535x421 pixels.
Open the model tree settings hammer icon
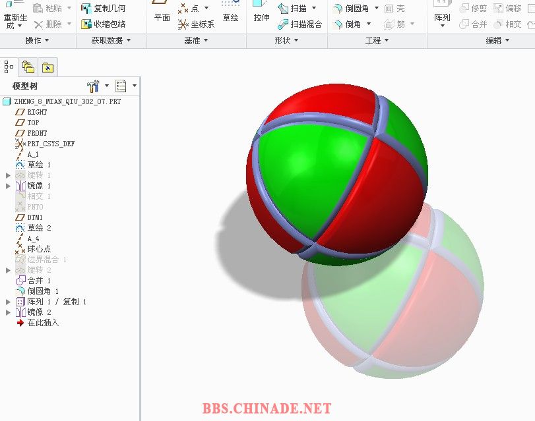tap(93, 86)
